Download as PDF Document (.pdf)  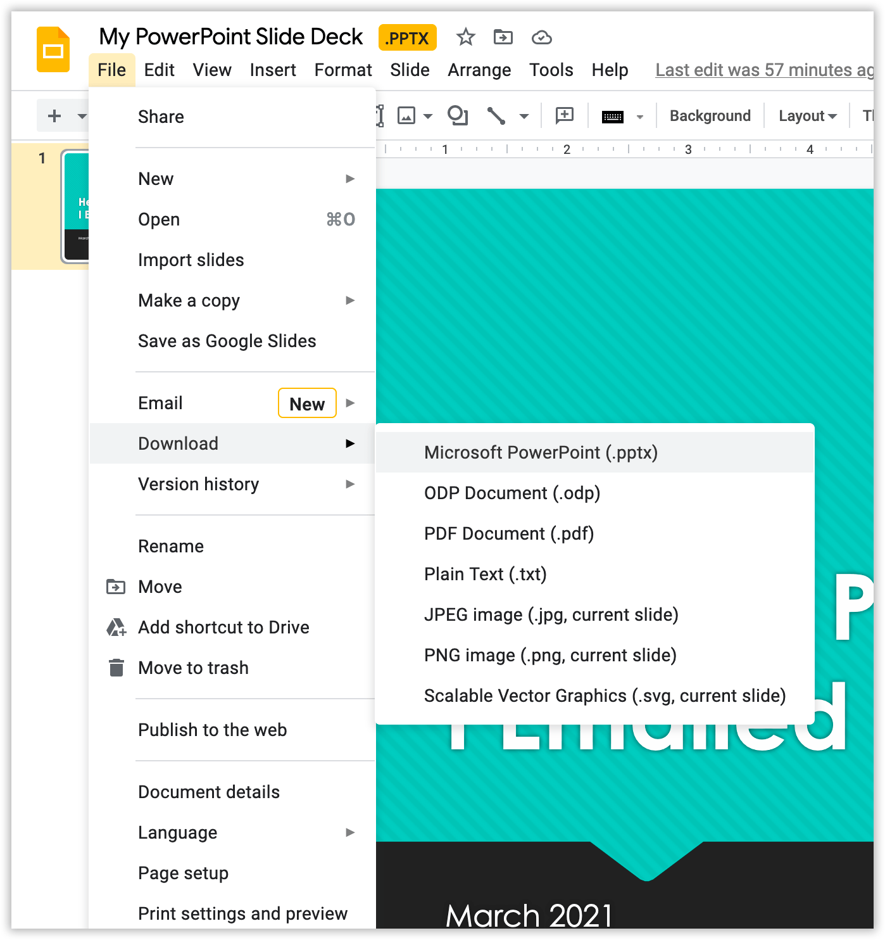point(594,533)
